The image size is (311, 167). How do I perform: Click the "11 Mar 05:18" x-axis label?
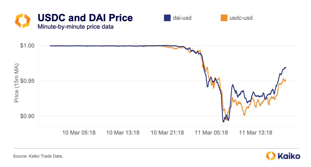[211, 133]
